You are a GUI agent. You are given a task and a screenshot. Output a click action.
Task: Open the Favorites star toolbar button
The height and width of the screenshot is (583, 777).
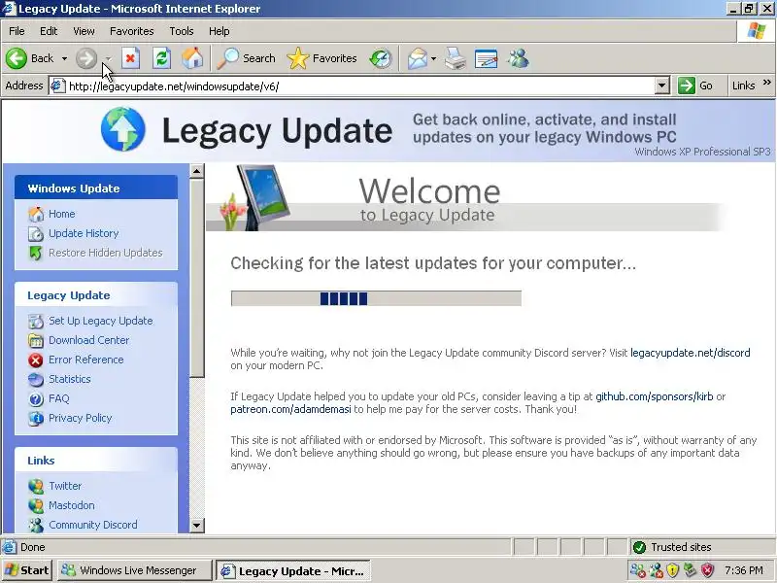tap(321, 58)
